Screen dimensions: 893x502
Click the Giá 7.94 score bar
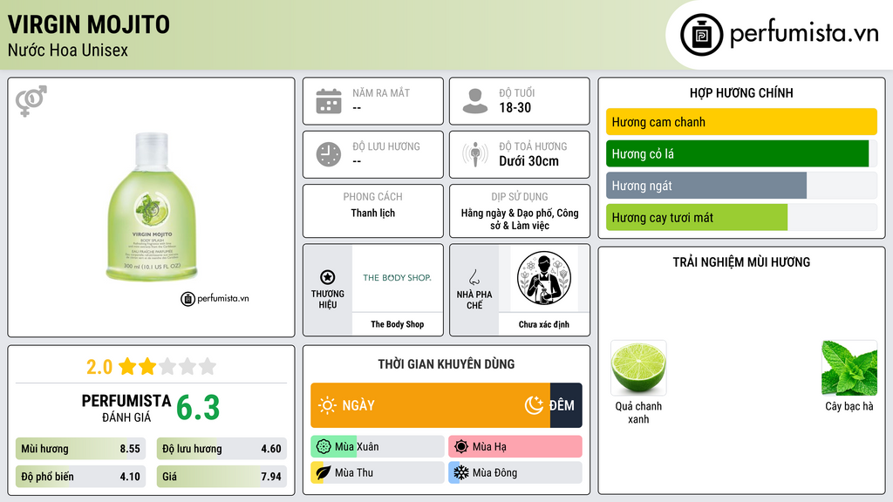point(222,477)
